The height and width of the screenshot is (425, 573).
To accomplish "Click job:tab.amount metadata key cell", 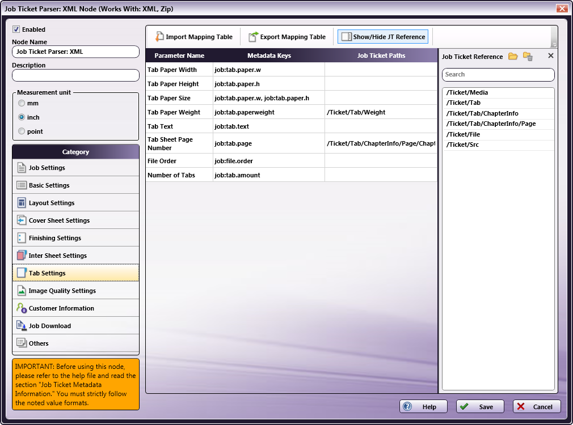I will coord(269,175).
